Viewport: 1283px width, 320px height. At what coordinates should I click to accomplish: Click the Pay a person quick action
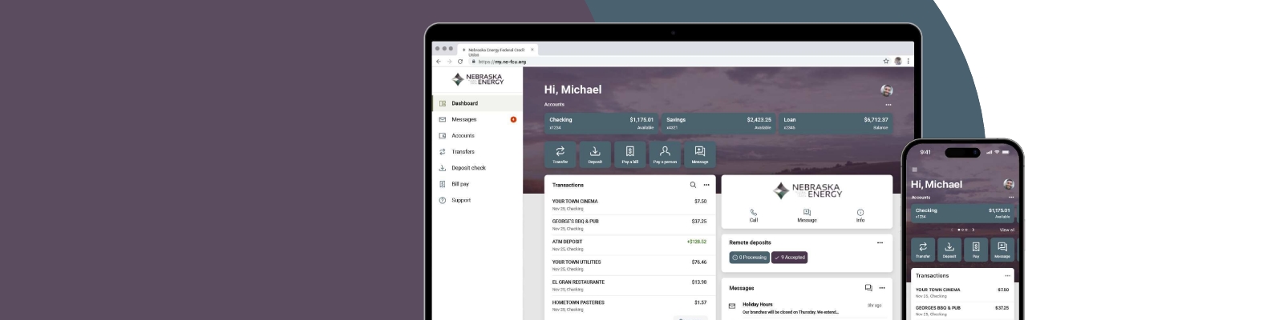click(665, 154)
